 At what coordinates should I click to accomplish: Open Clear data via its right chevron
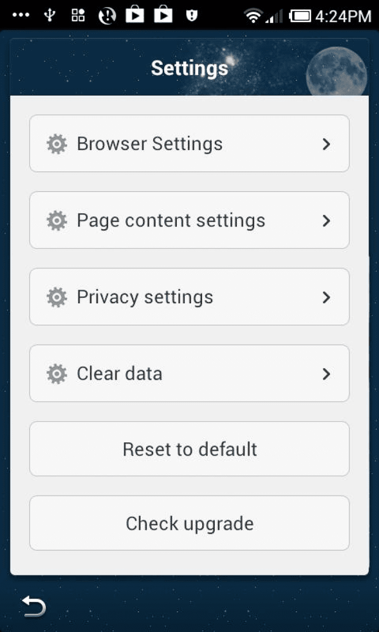pos(326,374)
